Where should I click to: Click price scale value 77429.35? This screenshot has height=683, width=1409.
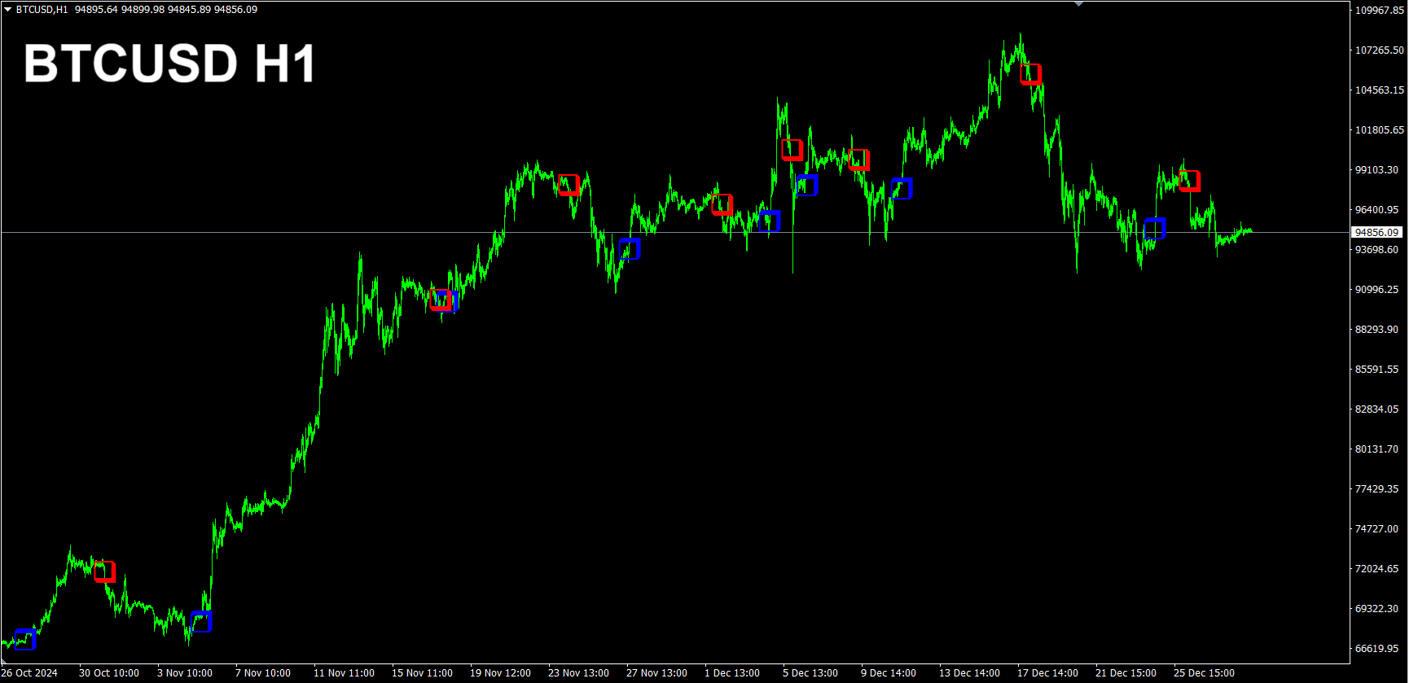(1377, 489)
